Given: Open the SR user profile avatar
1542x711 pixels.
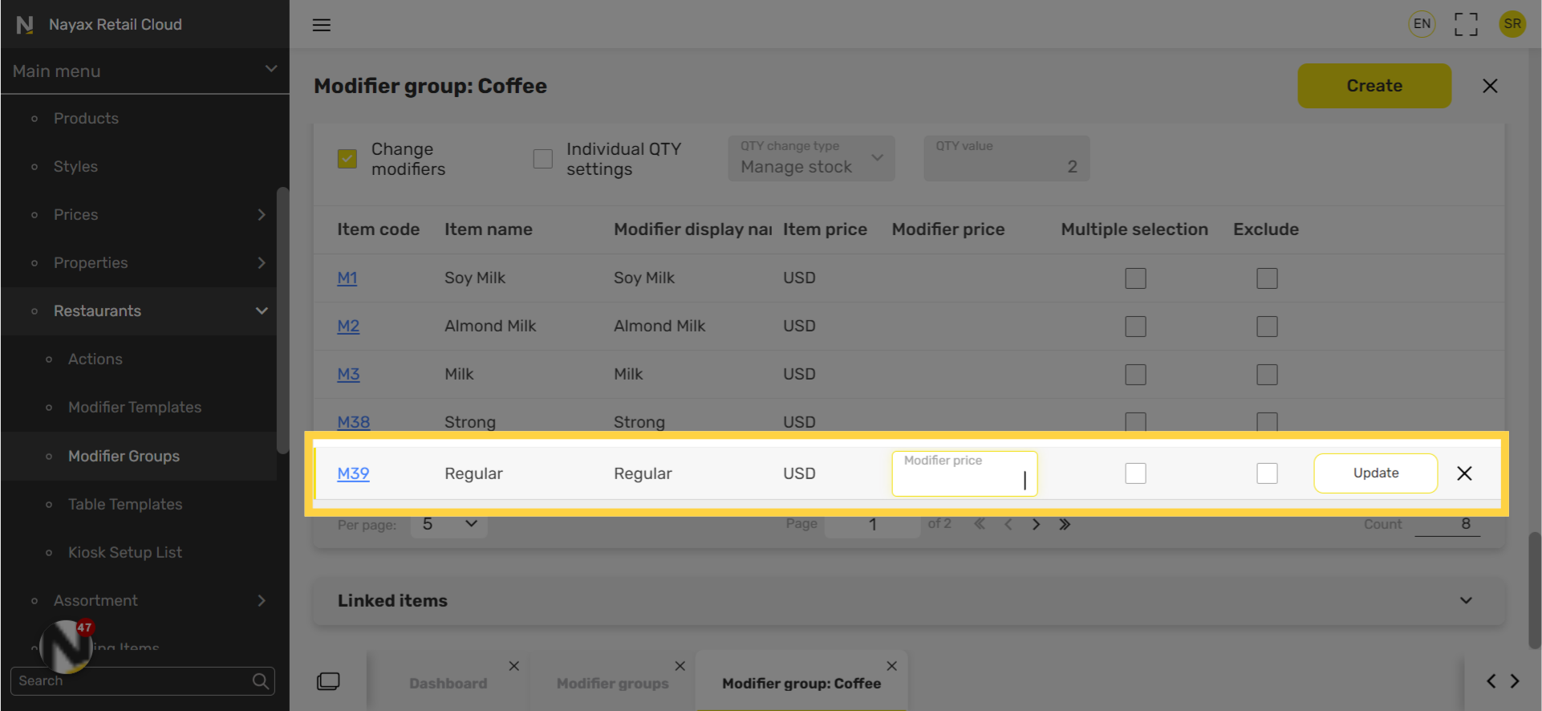Looking at the screenshot, I should [x=1512, y=24].
